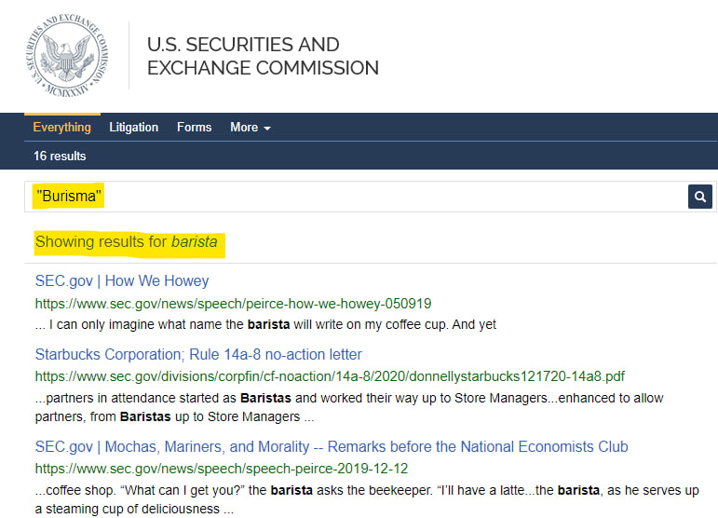718x518 pixels.
Task: Expand the More dropdown menu
Action: [250, 128]
